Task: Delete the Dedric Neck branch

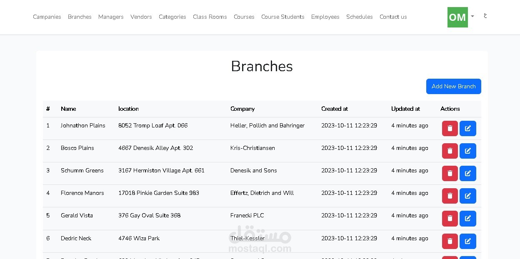Action: tap(450, 241)
